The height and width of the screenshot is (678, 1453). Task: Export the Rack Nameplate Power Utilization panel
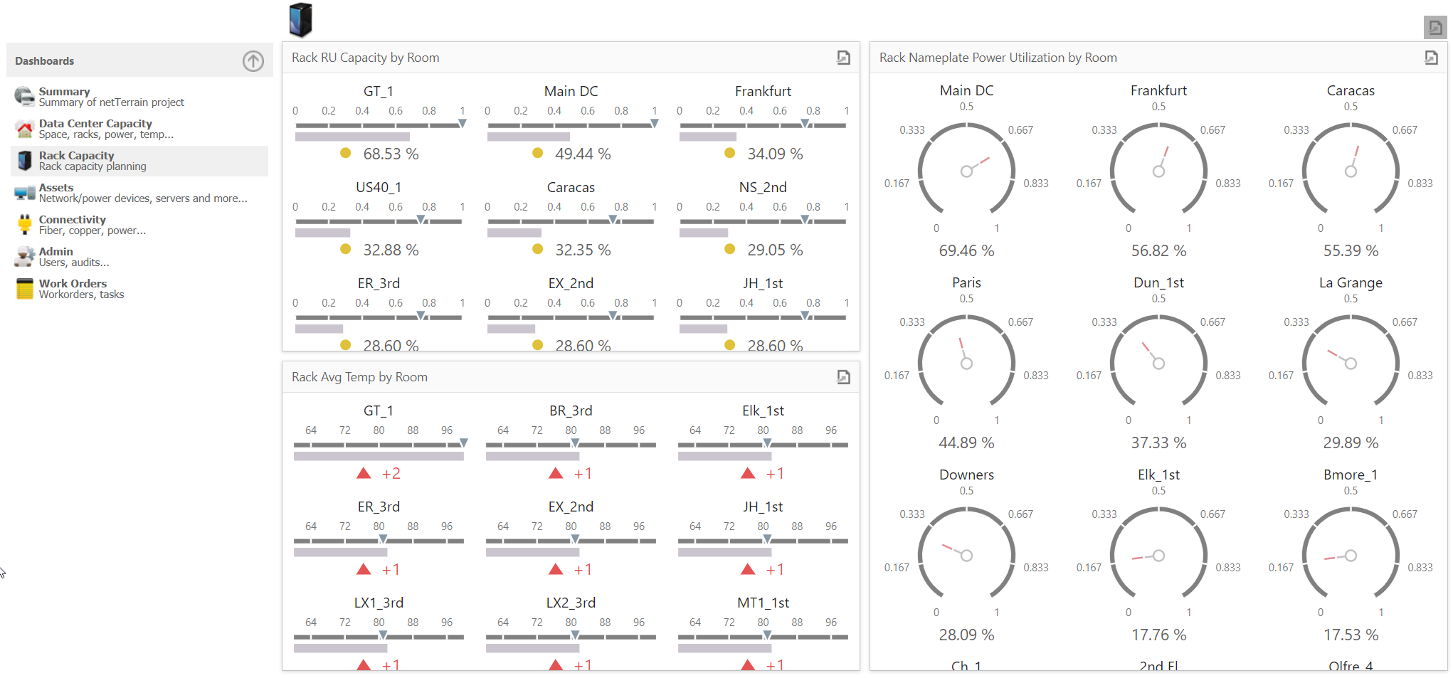[x=1431, y=58]
